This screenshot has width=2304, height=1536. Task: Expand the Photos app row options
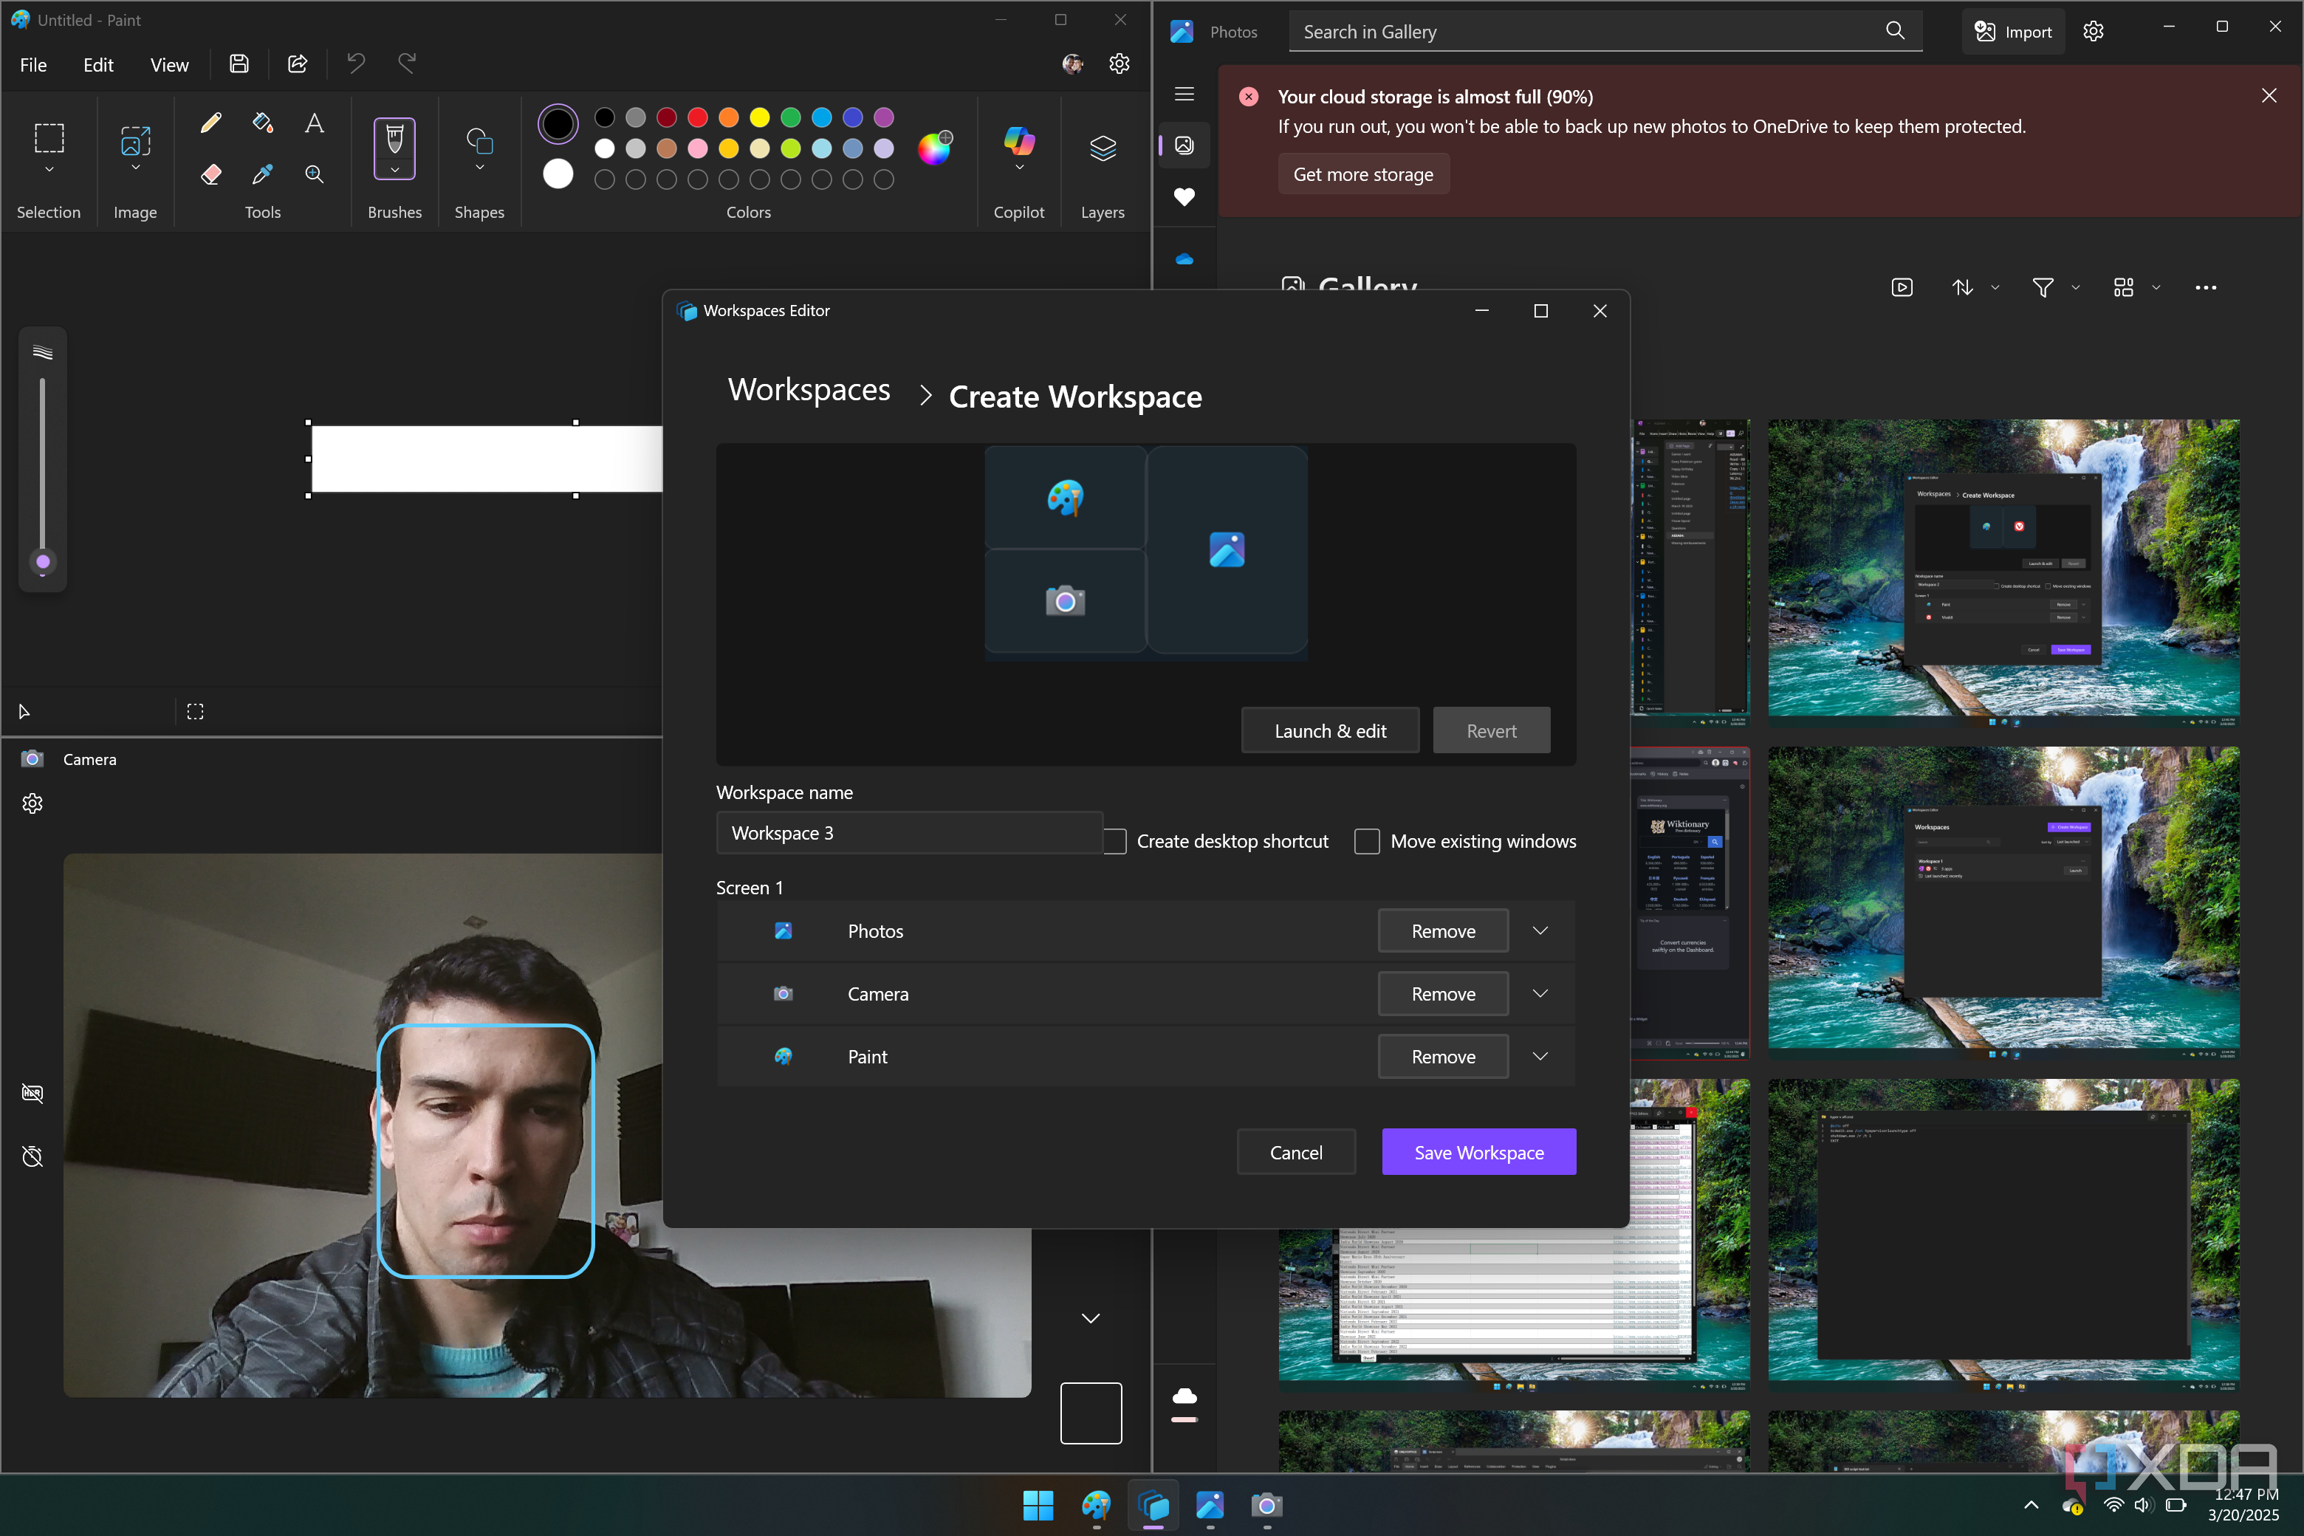coord(1540,930)
